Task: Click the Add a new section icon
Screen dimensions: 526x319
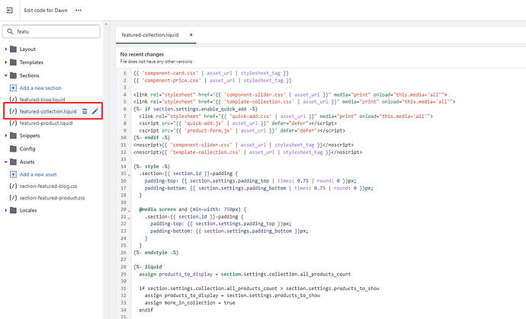Action: 13,88
